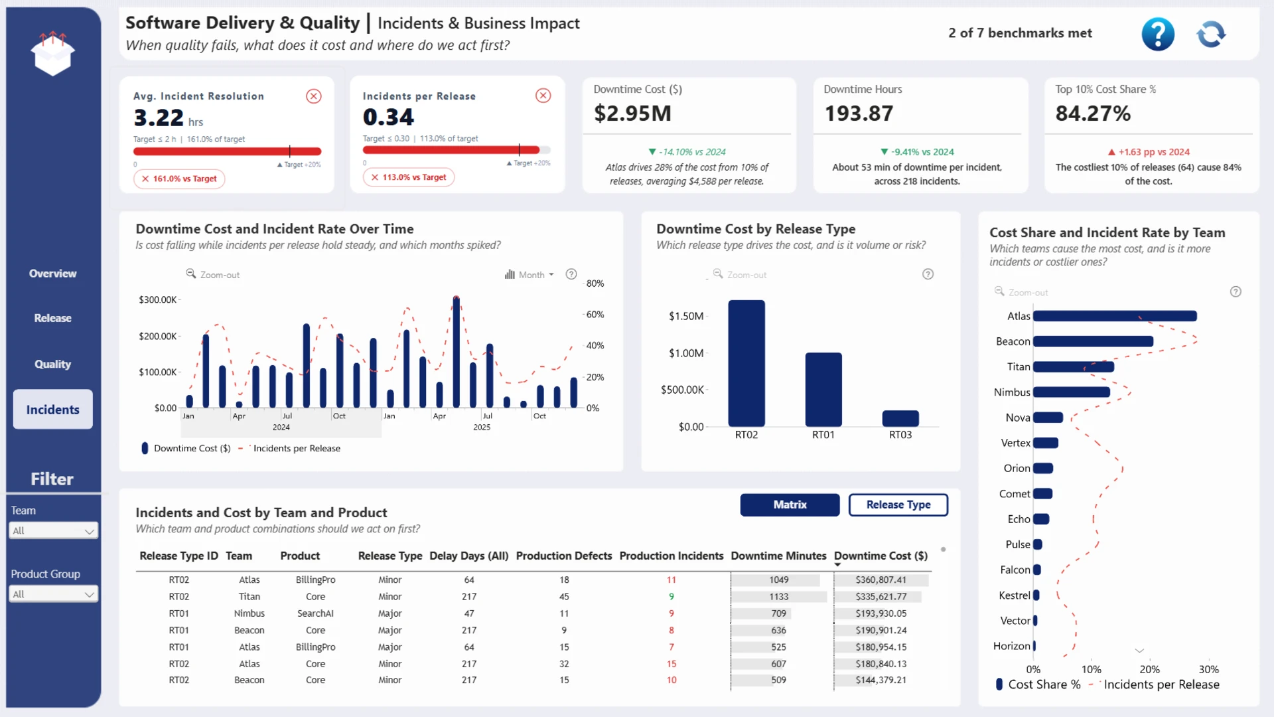Click the bar chart icon beside Month
This screenshot has width=1274, height=717.
(510, 274)
